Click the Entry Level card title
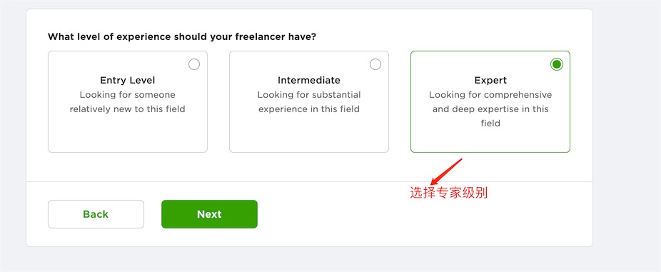Image resolution: width=661 pixels, height=272 pixels. coord(127,80)
